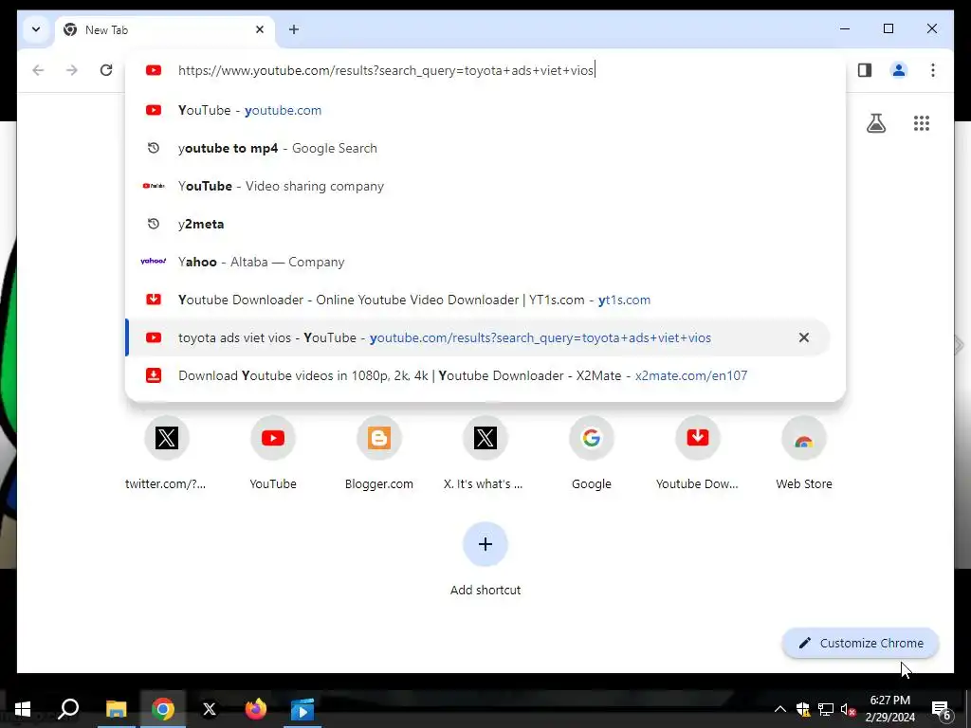The image size is (971, 728).
Task: Open the Windows Start menu
Action: 23,709
